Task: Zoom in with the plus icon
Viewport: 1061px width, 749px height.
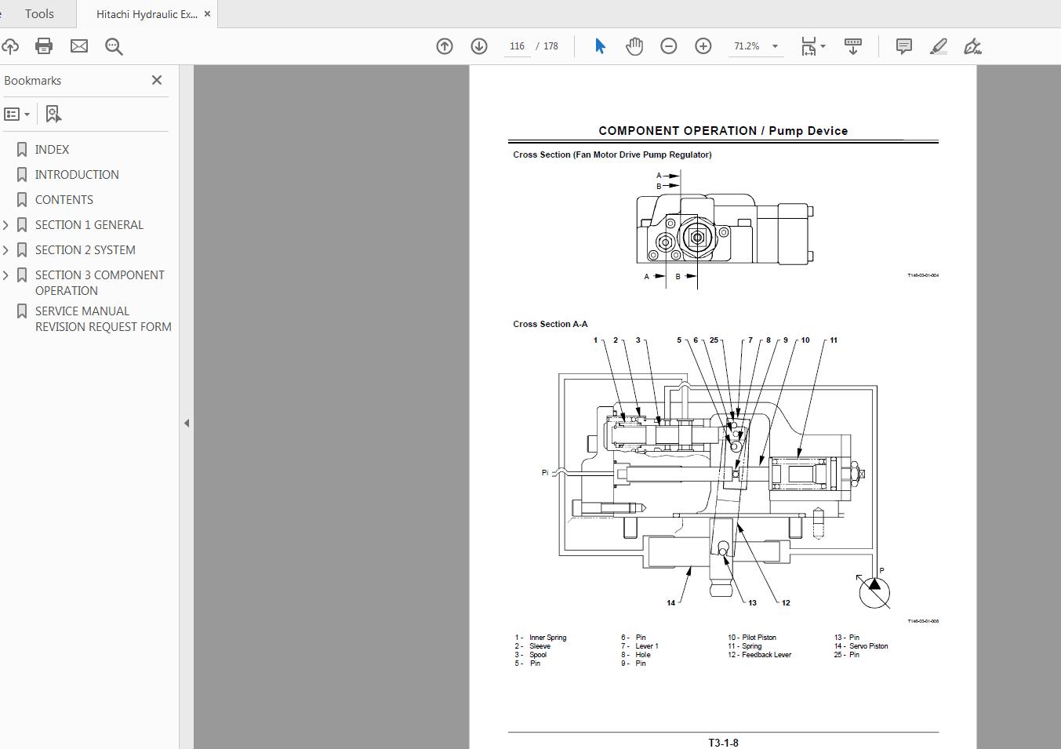Action: (x=703, y=45)
